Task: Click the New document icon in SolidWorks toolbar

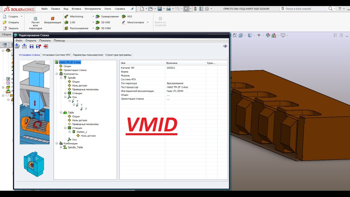Action: 142,9
